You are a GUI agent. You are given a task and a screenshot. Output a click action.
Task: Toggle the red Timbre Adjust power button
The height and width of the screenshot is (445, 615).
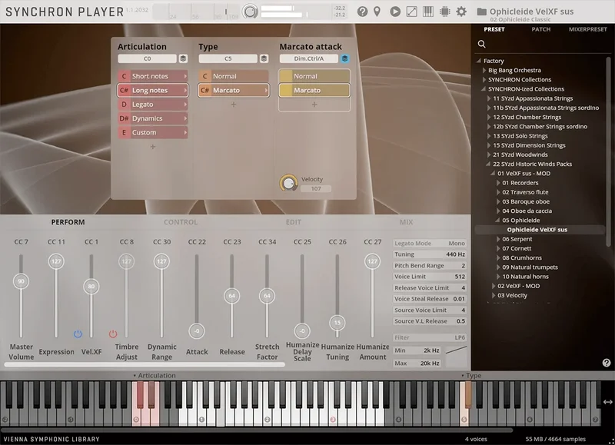[112, 334]
